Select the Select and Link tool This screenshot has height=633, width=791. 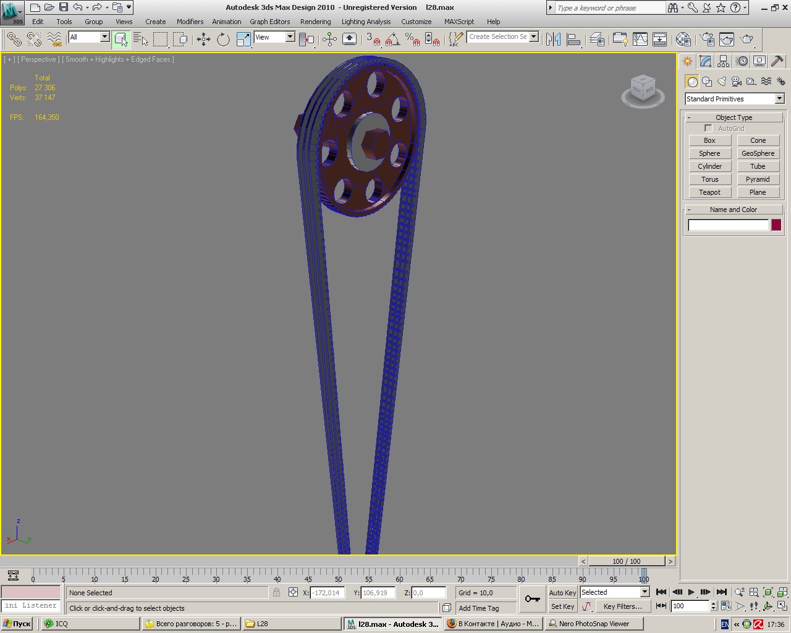[14, 40]
